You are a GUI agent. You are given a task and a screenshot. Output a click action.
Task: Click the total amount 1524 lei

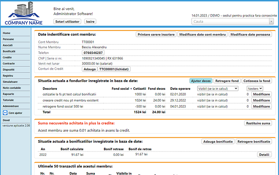[140, 112]
